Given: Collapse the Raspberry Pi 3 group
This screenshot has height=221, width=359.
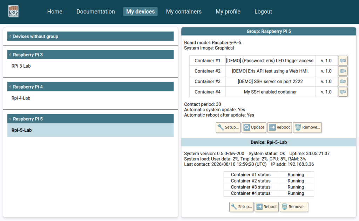Looking at the screenshot, I should click(x=90, y=55).
